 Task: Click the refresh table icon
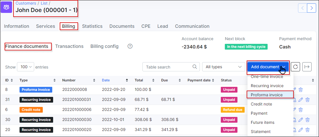click(x=296, y=67)
